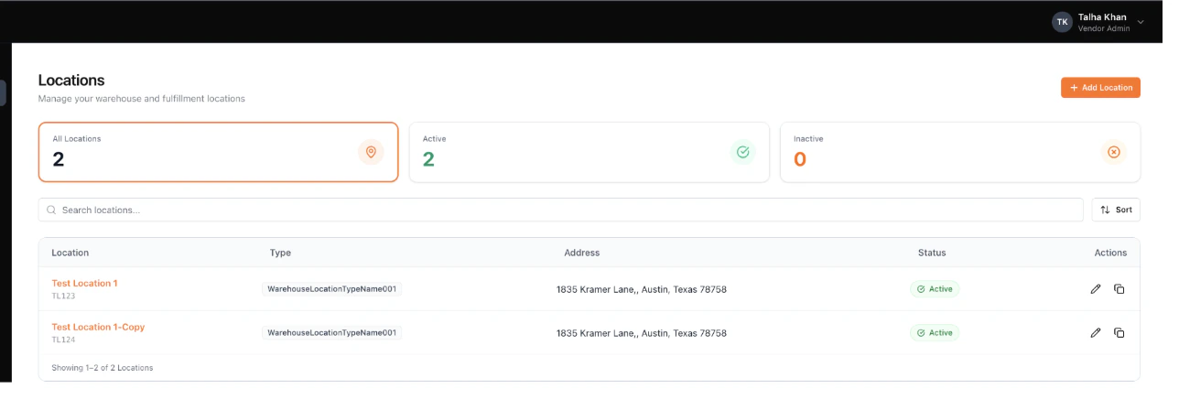Click the address of Test Location 1
1179x399 pixels.
[642, 289]
